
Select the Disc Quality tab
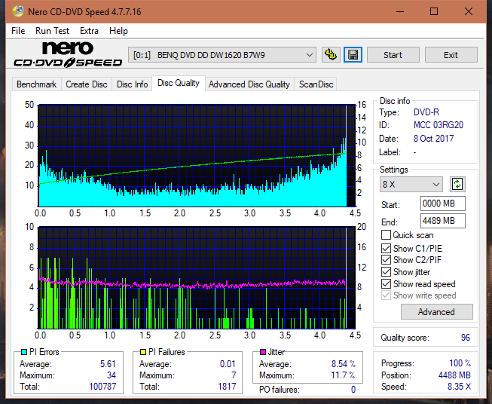point(179,83)
